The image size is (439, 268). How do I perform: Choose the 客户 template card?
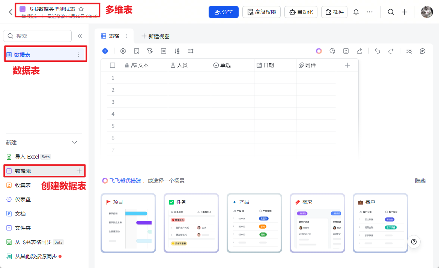[380, 223]
